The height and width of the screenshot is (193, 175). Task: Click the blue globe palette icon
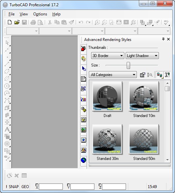84,160
